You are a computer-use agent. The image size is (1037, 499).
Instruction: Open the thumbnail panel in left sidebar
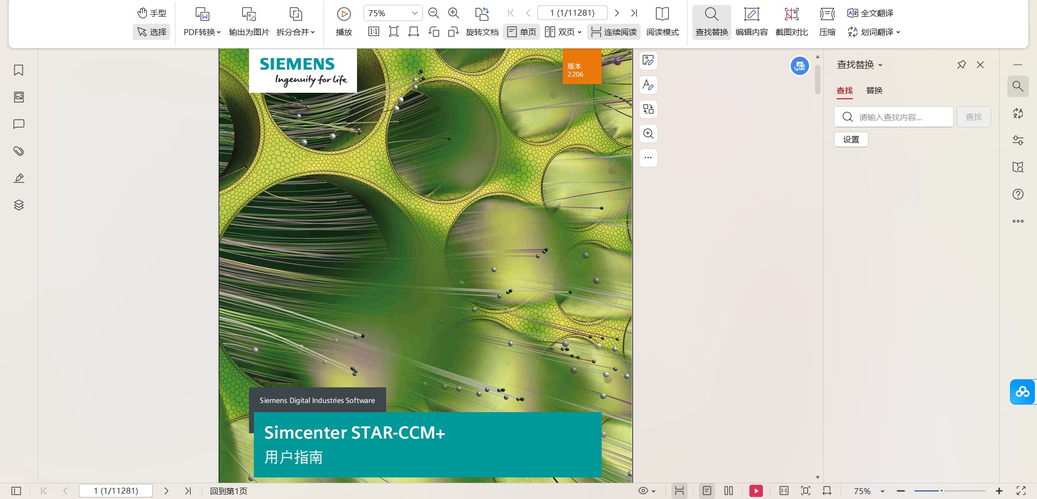click(19, 97)
